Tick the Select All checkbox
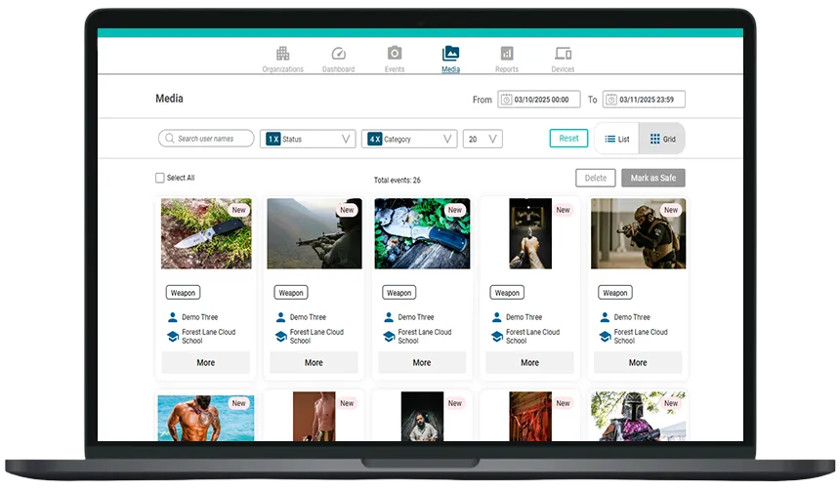The height and width of the screenshot is (489, 840). (x=159, y=178)
